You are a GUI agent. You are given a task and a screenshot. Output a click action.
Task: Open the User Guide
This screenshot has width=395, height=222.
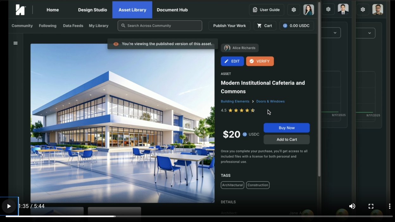[266, 10]
